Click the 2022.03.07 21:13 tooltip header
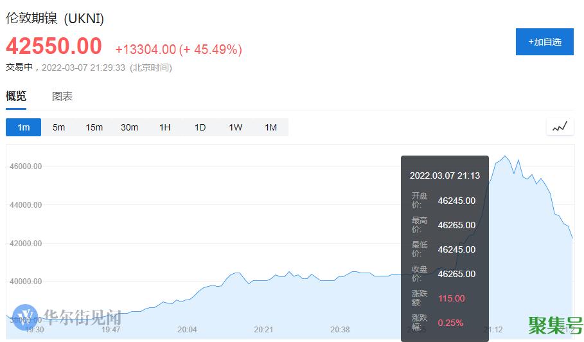584x342 pixels. 445,175
